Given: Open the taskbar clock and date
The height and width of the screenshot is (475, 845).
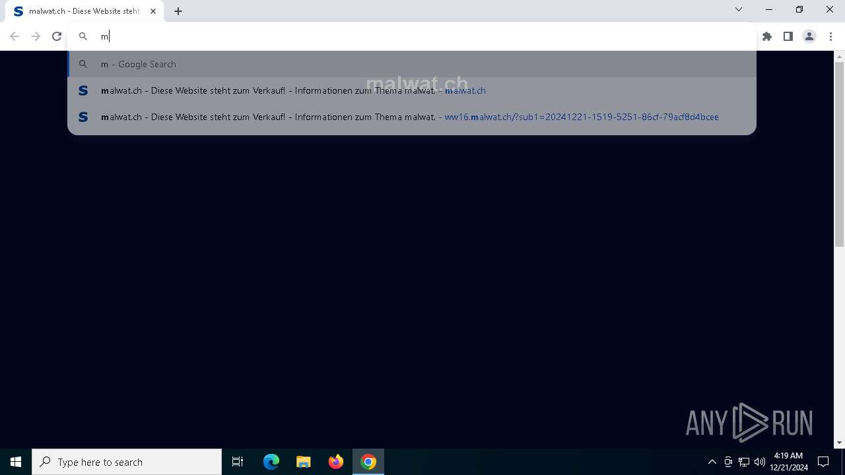Looking at the screenshot, I should pos(788,462).
